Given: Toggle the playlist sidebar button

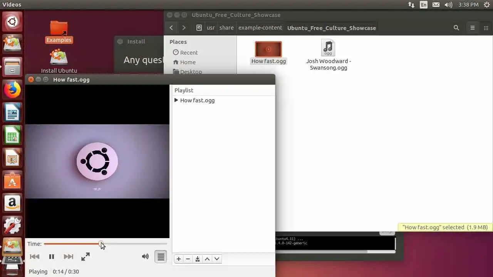Looking at the screenshot, I should (161, 257).
